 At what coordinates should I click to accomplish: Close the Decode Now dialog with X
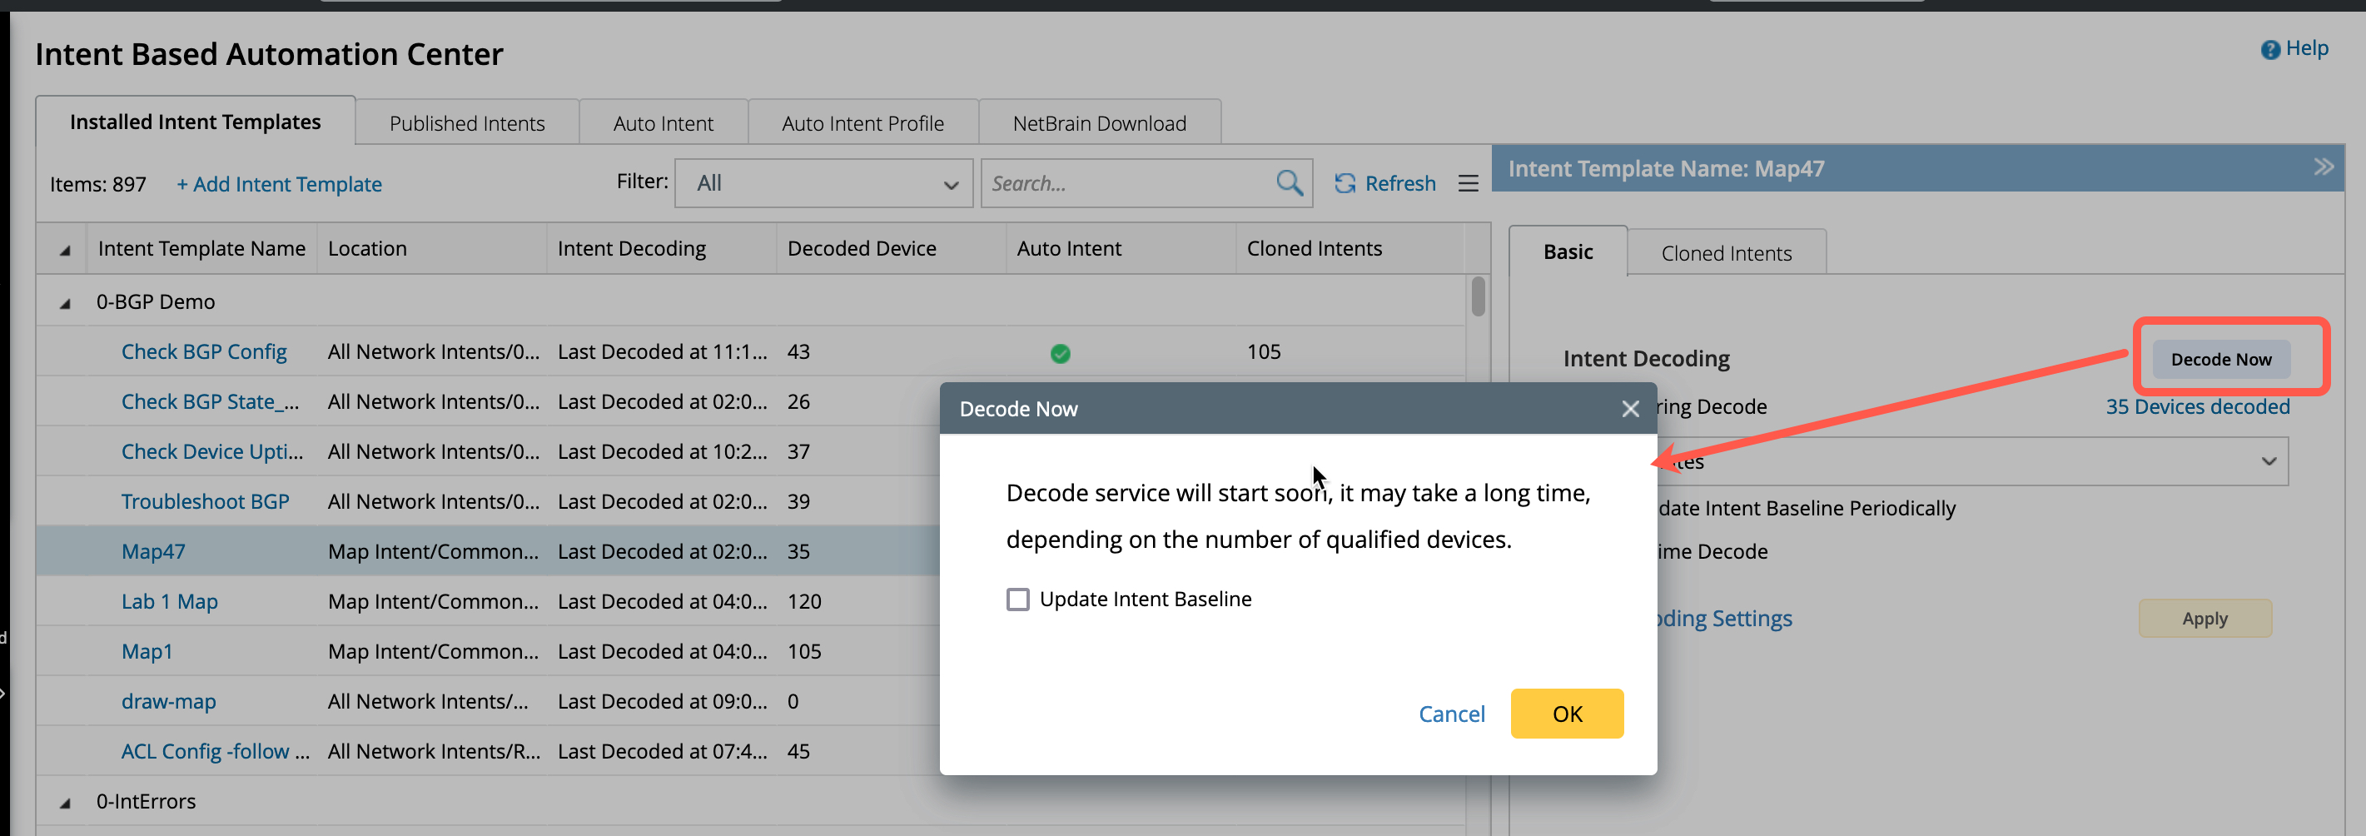point(1629,409)
